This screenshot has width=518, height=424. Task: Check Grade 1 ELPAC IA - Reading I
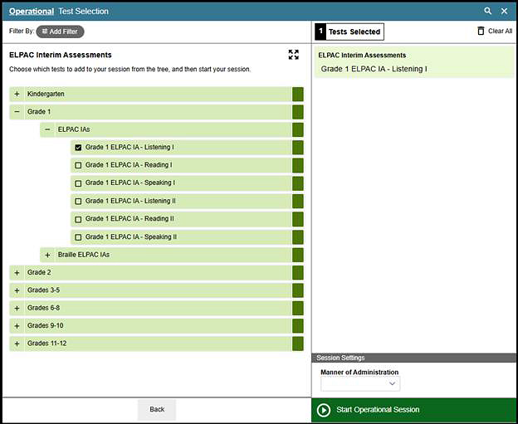tap(78, 165)
